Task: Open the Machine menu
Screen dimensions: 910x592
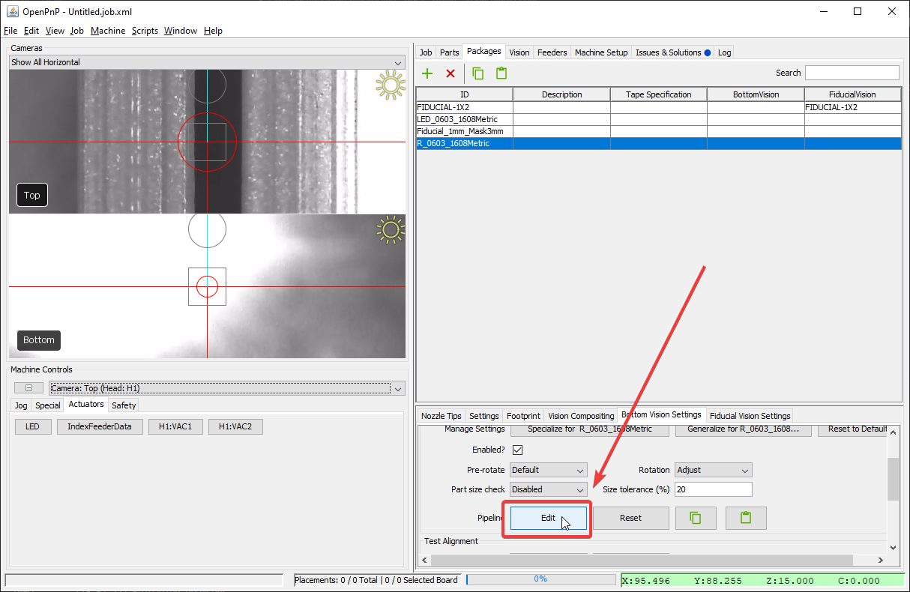Action: click(108, 31)
